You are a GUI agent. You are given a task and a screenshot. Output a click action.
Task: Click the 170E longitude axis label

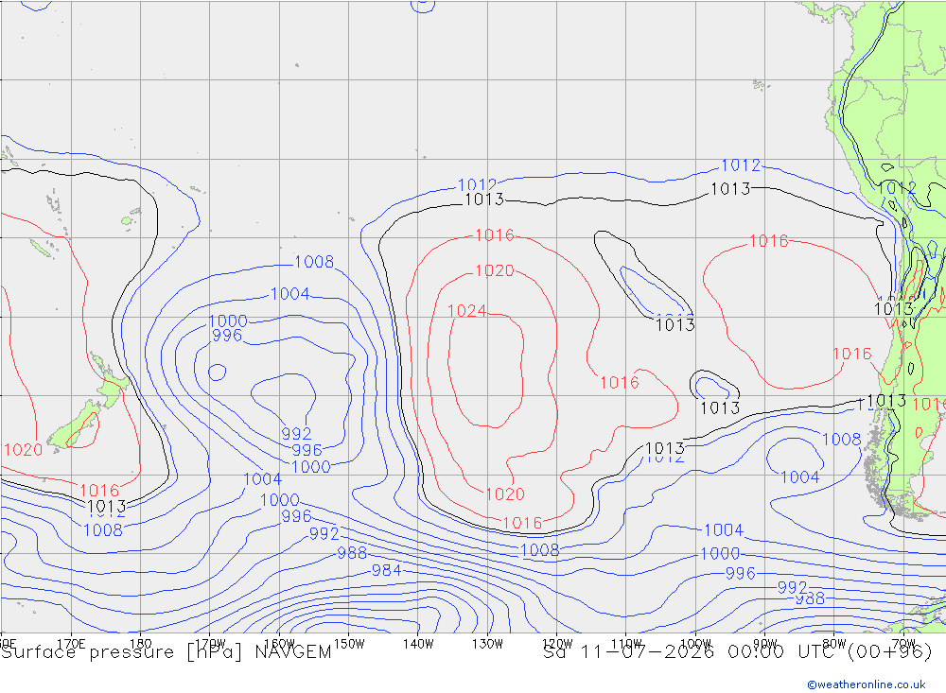click(71, 644)
